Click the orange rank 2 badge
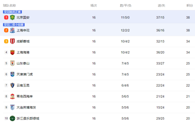The height and width of the screenshot is (123, 195). [6, 30]
